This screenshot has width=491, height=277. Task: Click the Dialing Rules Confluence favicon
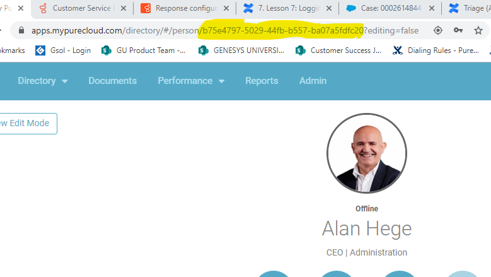tap(397, 50)
